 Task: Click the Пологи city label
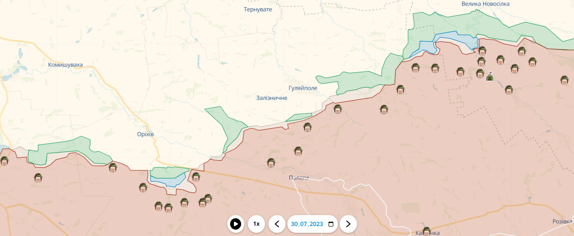click(x=299, y=177)
